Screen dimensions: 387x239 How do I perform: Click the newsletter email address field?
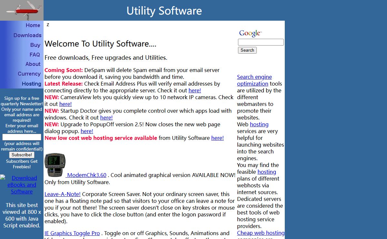[22, 137]
